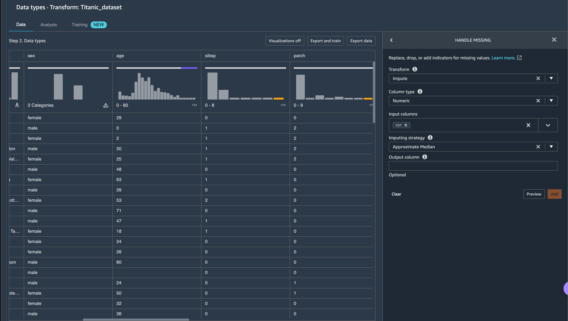Open the Imputing strategy dropdown

[x=551, y=147]
